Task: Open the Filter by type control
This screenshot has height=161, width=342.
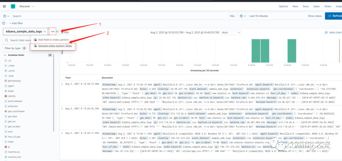Action: pyautogui.click(x=15, y=48)
